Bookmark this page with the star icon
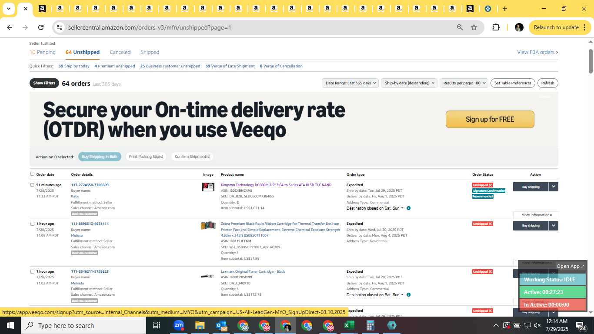Screen dimensions: 594x334 tap(474, 27)
